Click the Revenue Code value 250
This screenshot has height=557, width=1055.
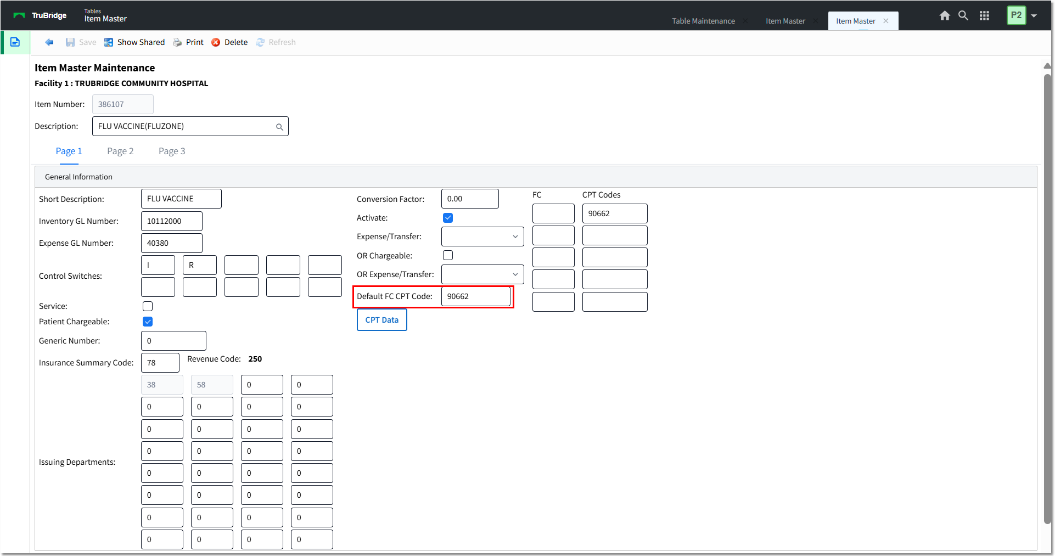point(255,359)
